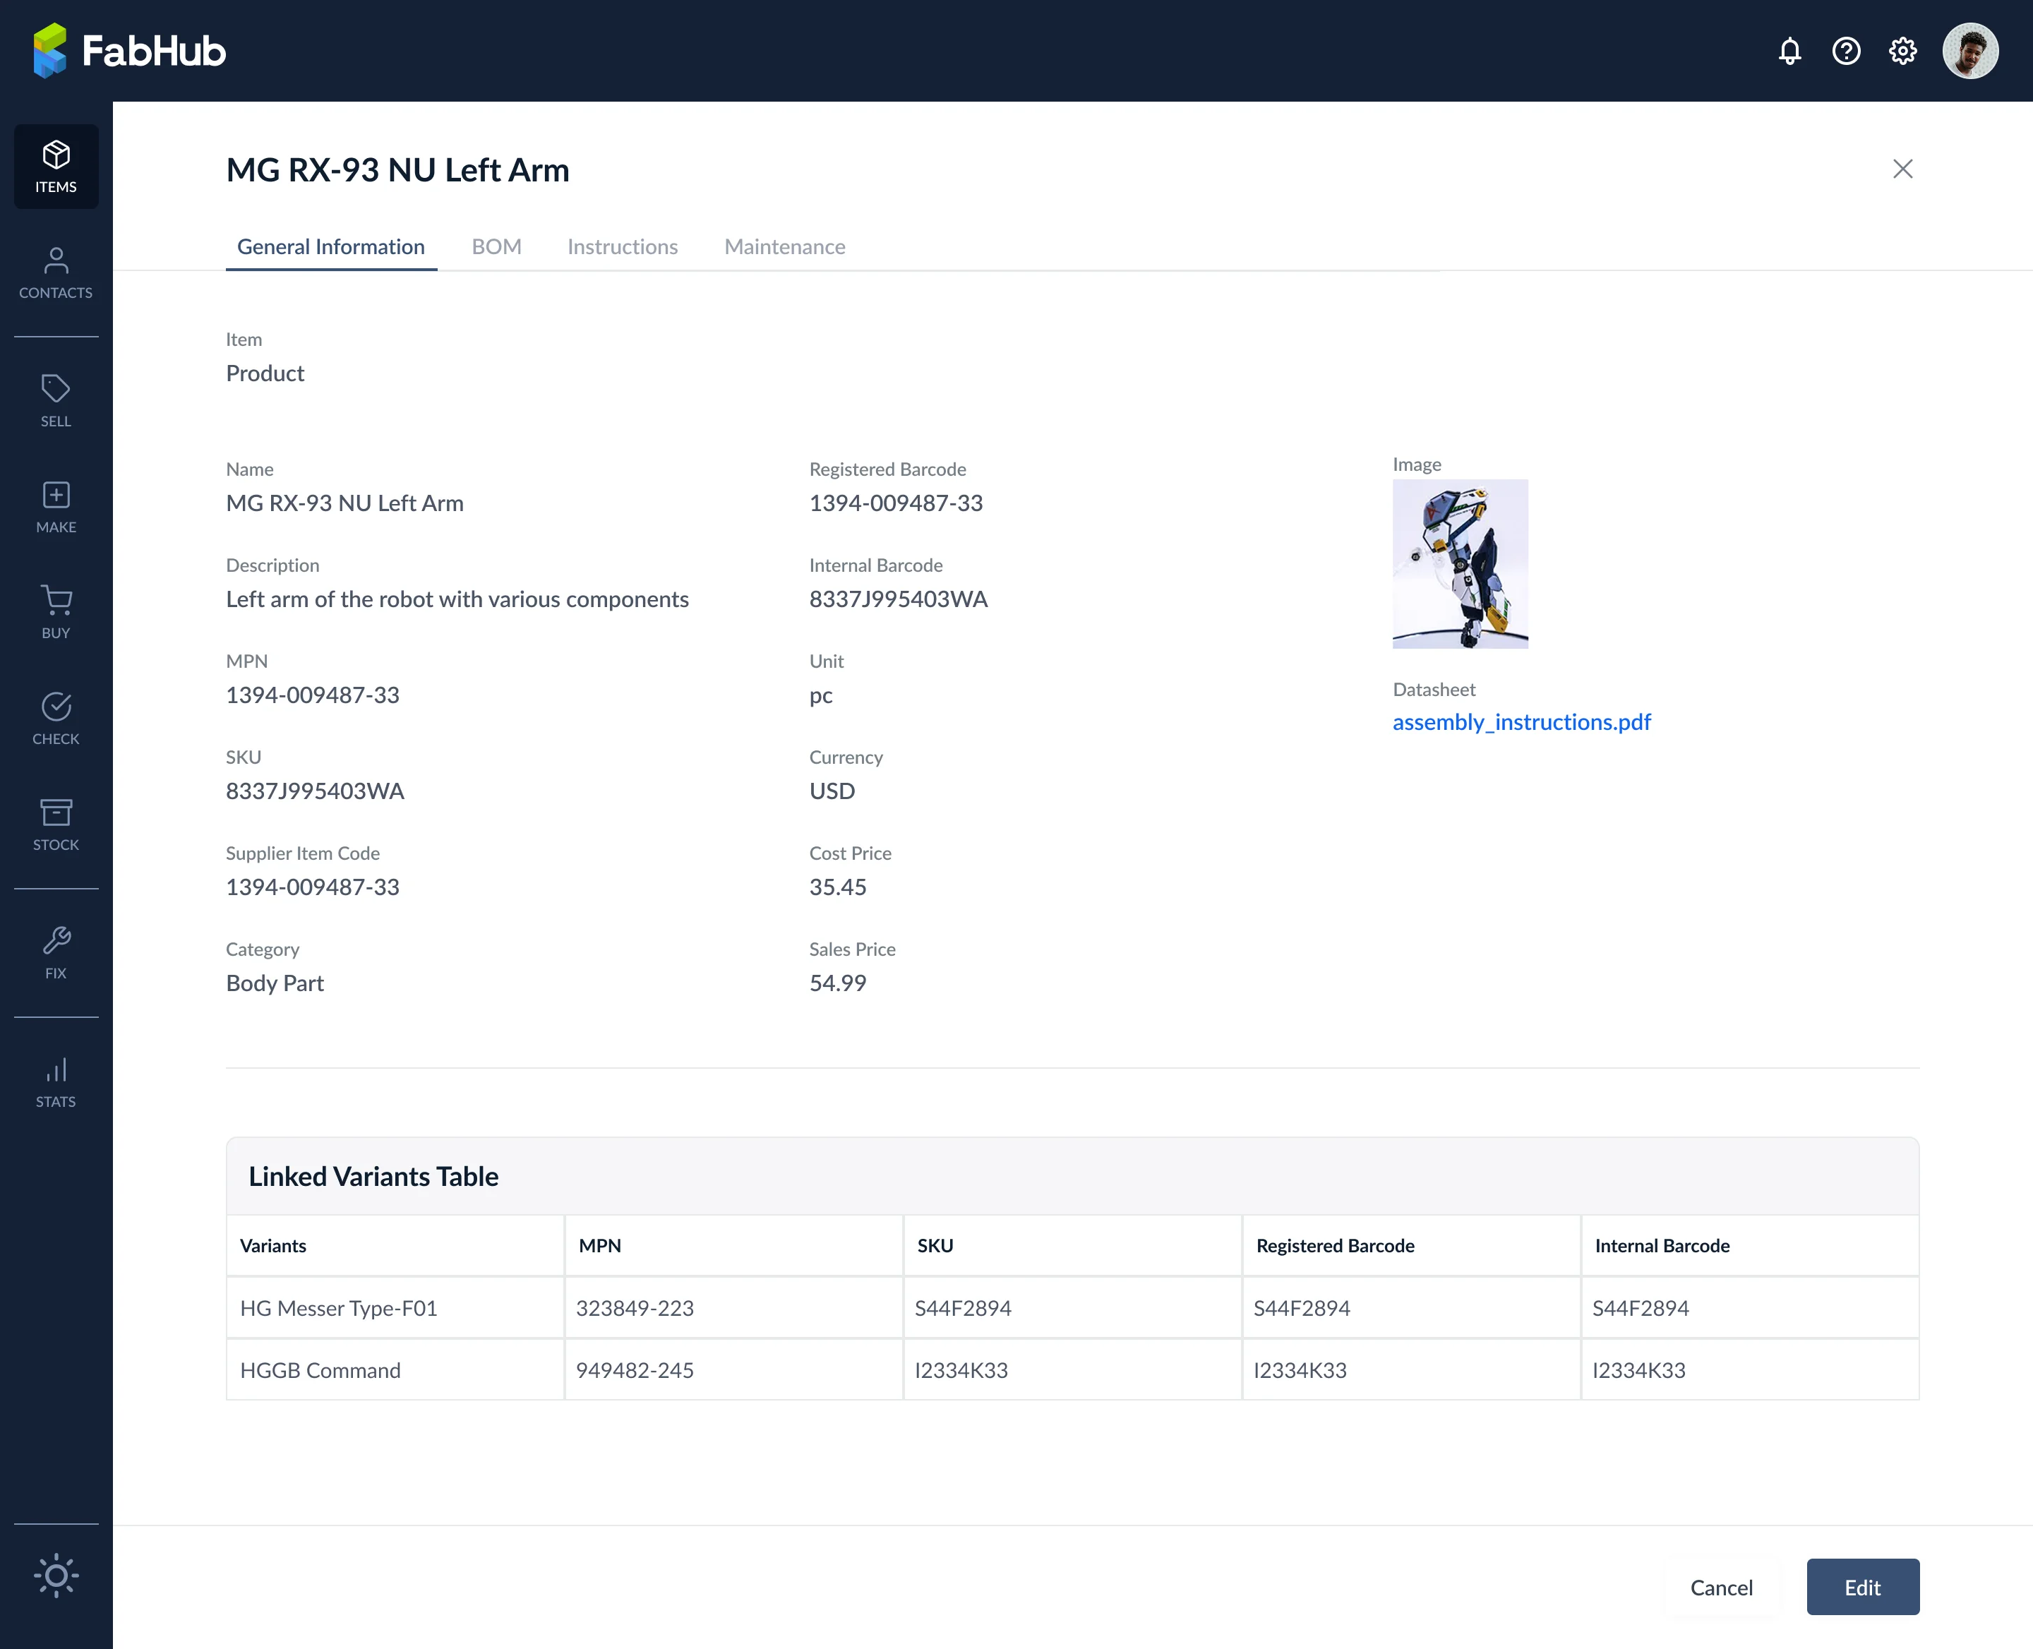Viewport: 2033px width, 1649px height.
Task: Open the Items section in sidebar
Action: coord(56,167)
